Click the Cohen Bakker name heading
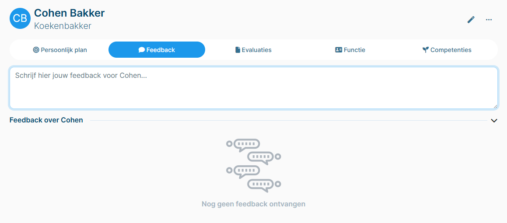This screenshot has height=223, width=507. pos(70,13)
